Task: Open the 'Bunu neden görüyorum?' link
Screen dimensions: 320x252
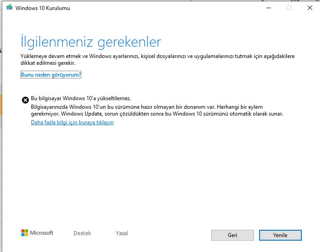Action: [51, 75]
